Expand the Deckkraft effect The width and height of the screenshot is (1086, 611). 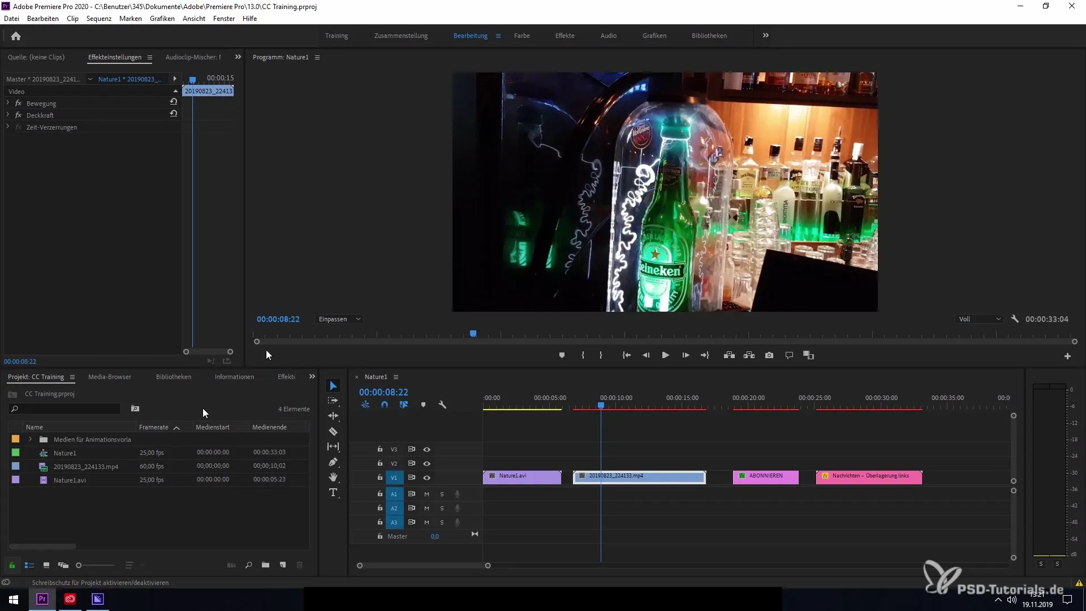pyautogui.click(x=7, y=115)
